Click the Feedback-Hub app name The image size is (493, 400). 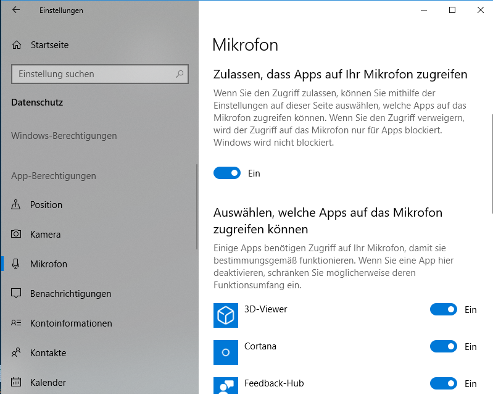[x=274, y=383]
